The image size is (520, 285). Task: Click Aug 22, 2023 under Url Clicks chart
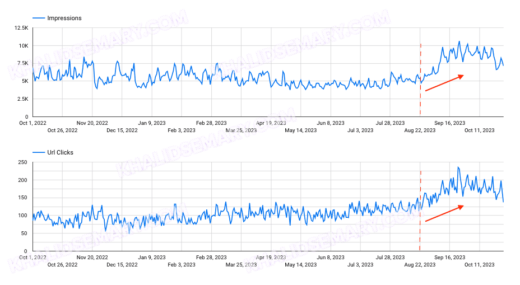click(420, 264)
